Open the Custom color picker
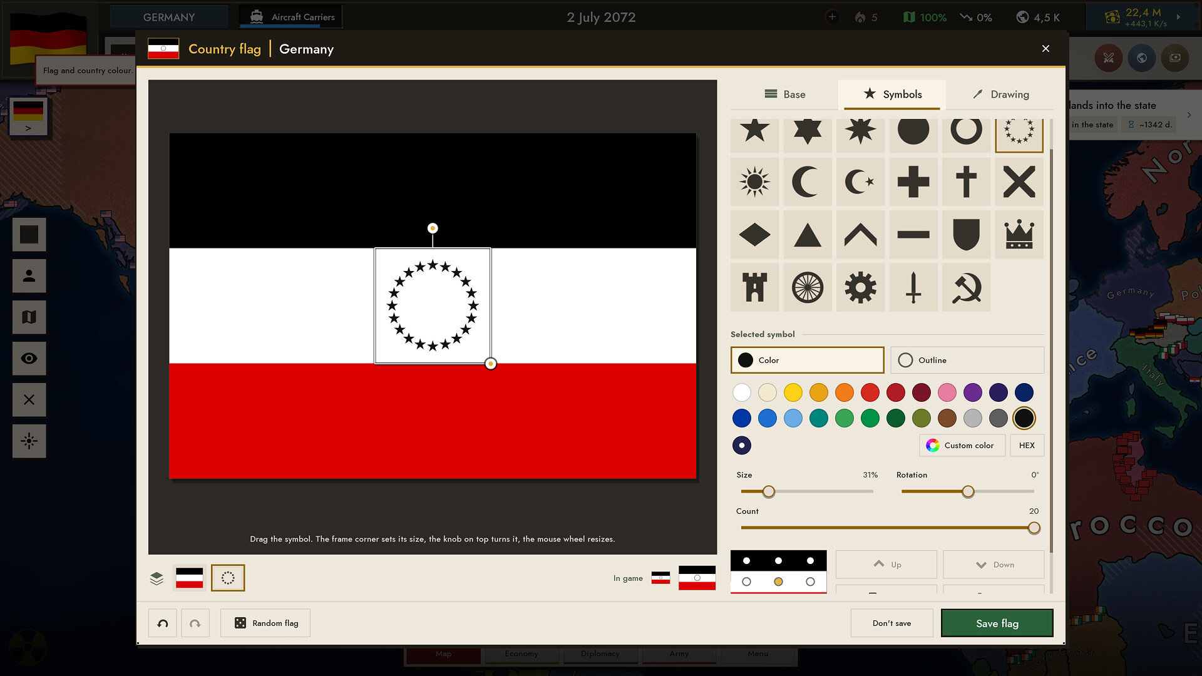 click(962, 446)
